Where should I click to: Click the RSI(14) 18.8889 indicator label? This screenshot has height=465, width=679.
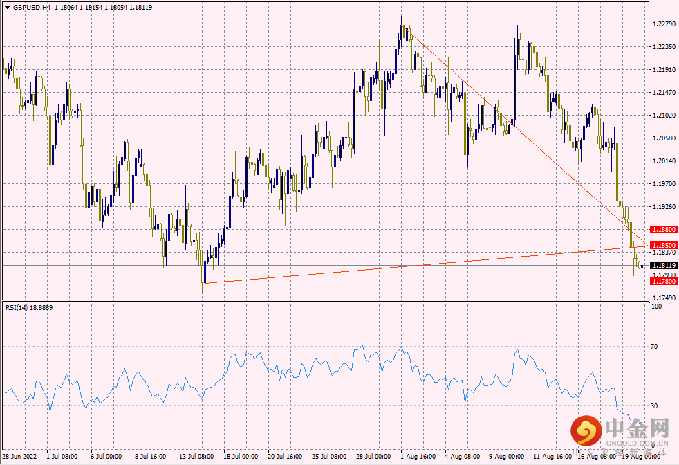click(29, 308)
